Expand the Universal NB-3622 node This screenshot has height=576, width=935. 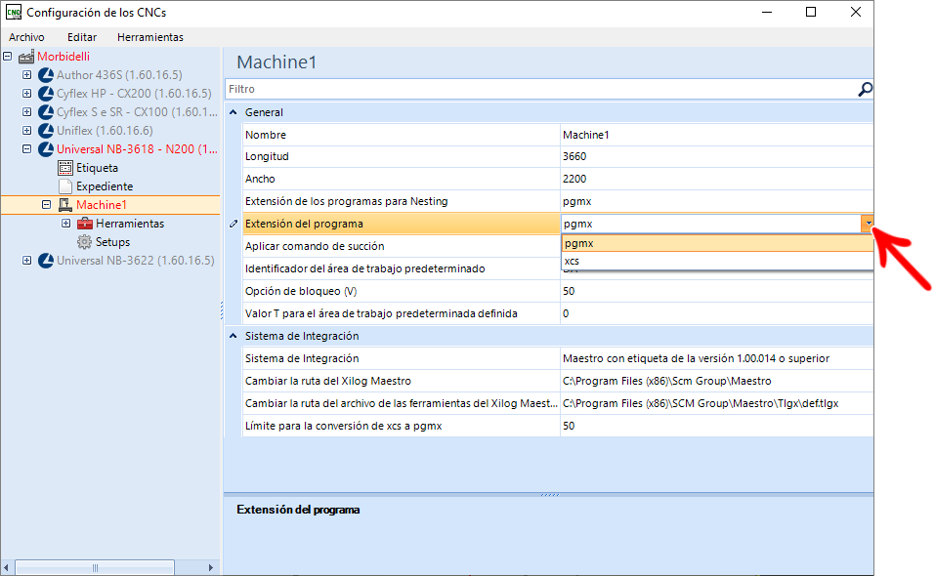tap(26, 261)
